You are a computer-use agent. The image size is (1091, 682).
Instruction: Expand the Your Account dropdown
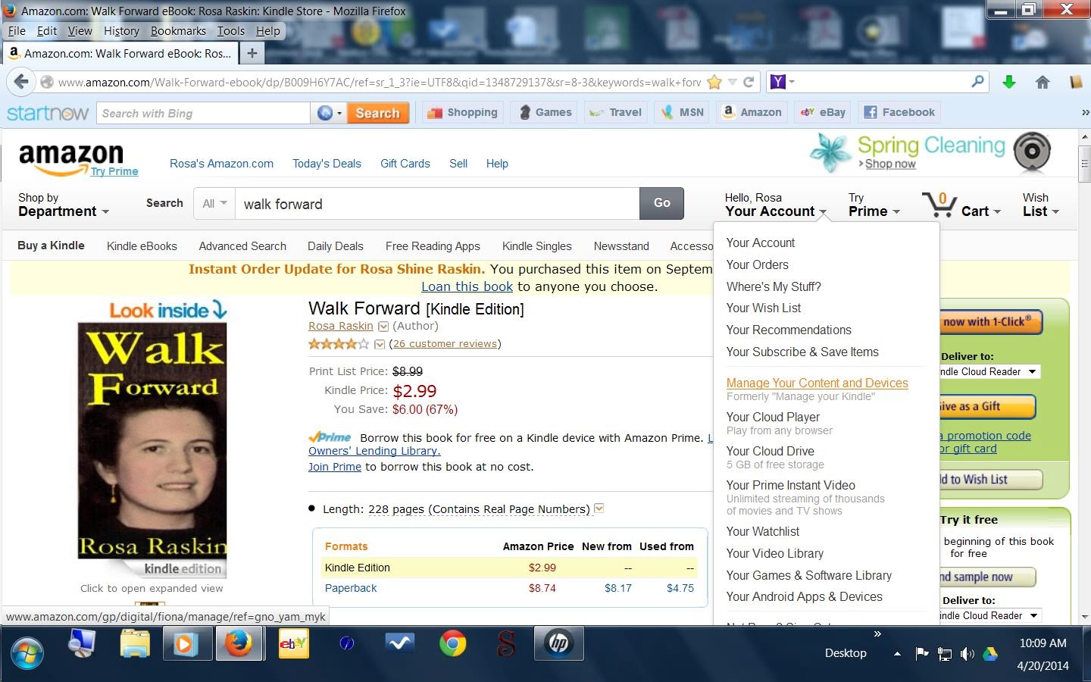pos(776,205)
